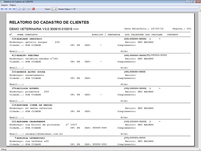The width and height of the screenshot is (201, 151).
Task: Click phone number (99)99999-9999
Action: tap(135, 88)
